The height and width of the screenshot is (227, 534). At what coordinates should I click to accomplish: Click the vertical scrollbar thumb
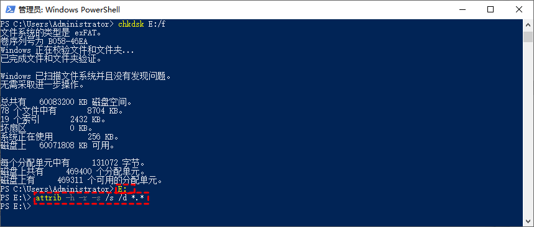528,37
